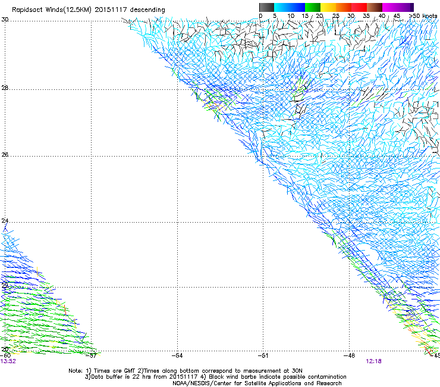The width and height of the screenshot is (440, 387).
Task: Click the '40' label on the knots legend
Action: 382,16
